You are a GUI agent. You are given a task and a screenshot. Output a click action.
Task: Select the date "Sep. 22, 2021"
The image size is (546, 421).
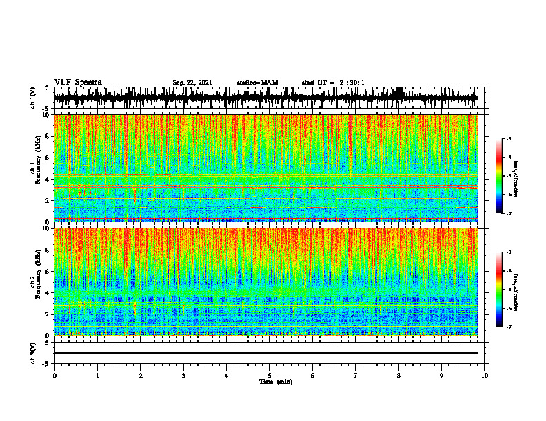pos(192,83)
